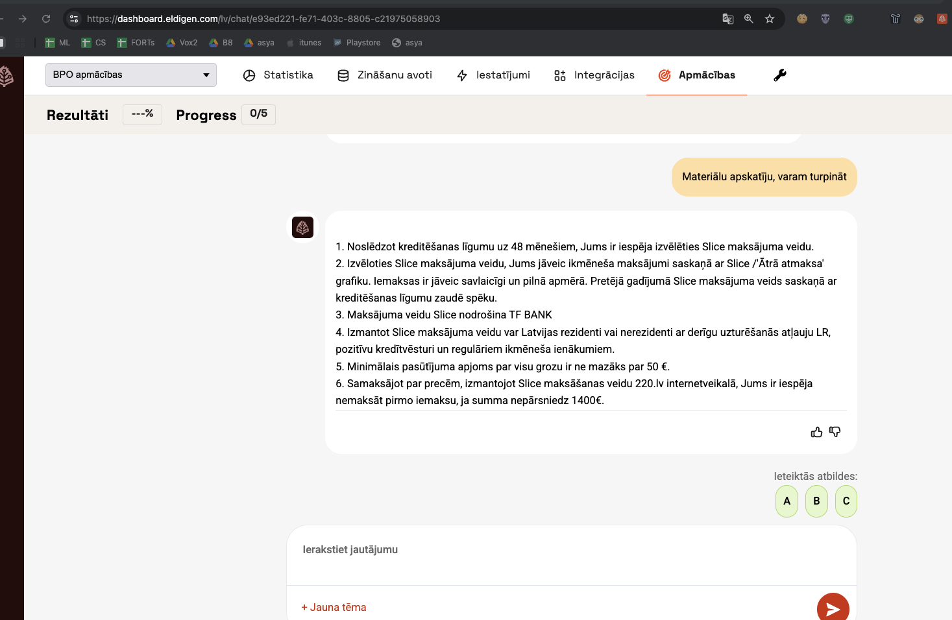This screenshot has width=952, height=620.
Task: Click the Rezultāti percentage box
Action: coord(142,114)
